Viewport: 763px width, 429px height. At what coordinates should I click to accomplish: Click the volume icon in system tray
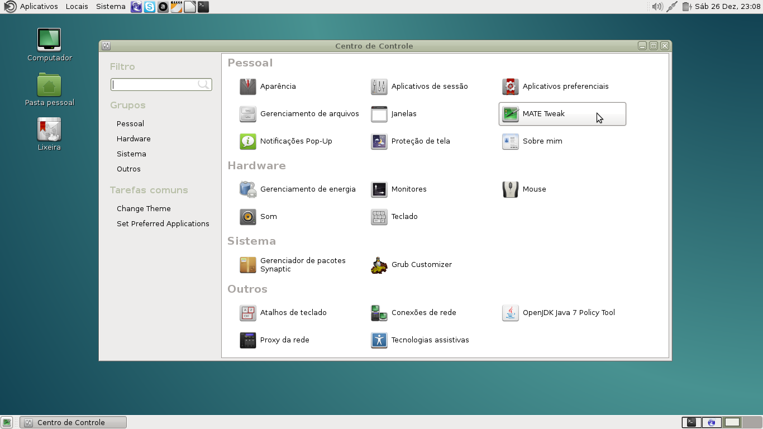657,7
